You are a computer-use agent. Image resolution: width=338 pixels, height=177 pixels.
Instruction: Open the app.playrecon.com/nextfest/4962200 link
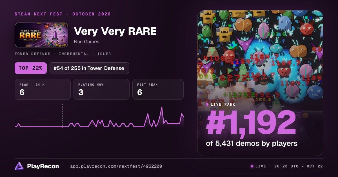pyautogui.click(x=116, y=166)
